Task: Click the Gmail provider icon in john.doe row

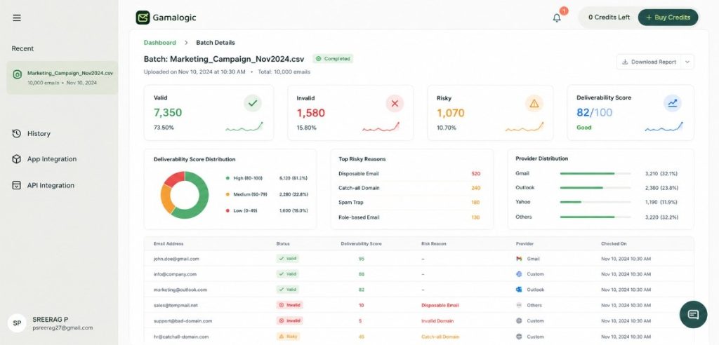Action: pos(519,259)
